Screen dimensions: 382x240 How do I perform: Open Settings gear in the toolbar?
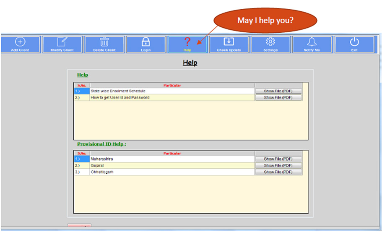(270, 42)
